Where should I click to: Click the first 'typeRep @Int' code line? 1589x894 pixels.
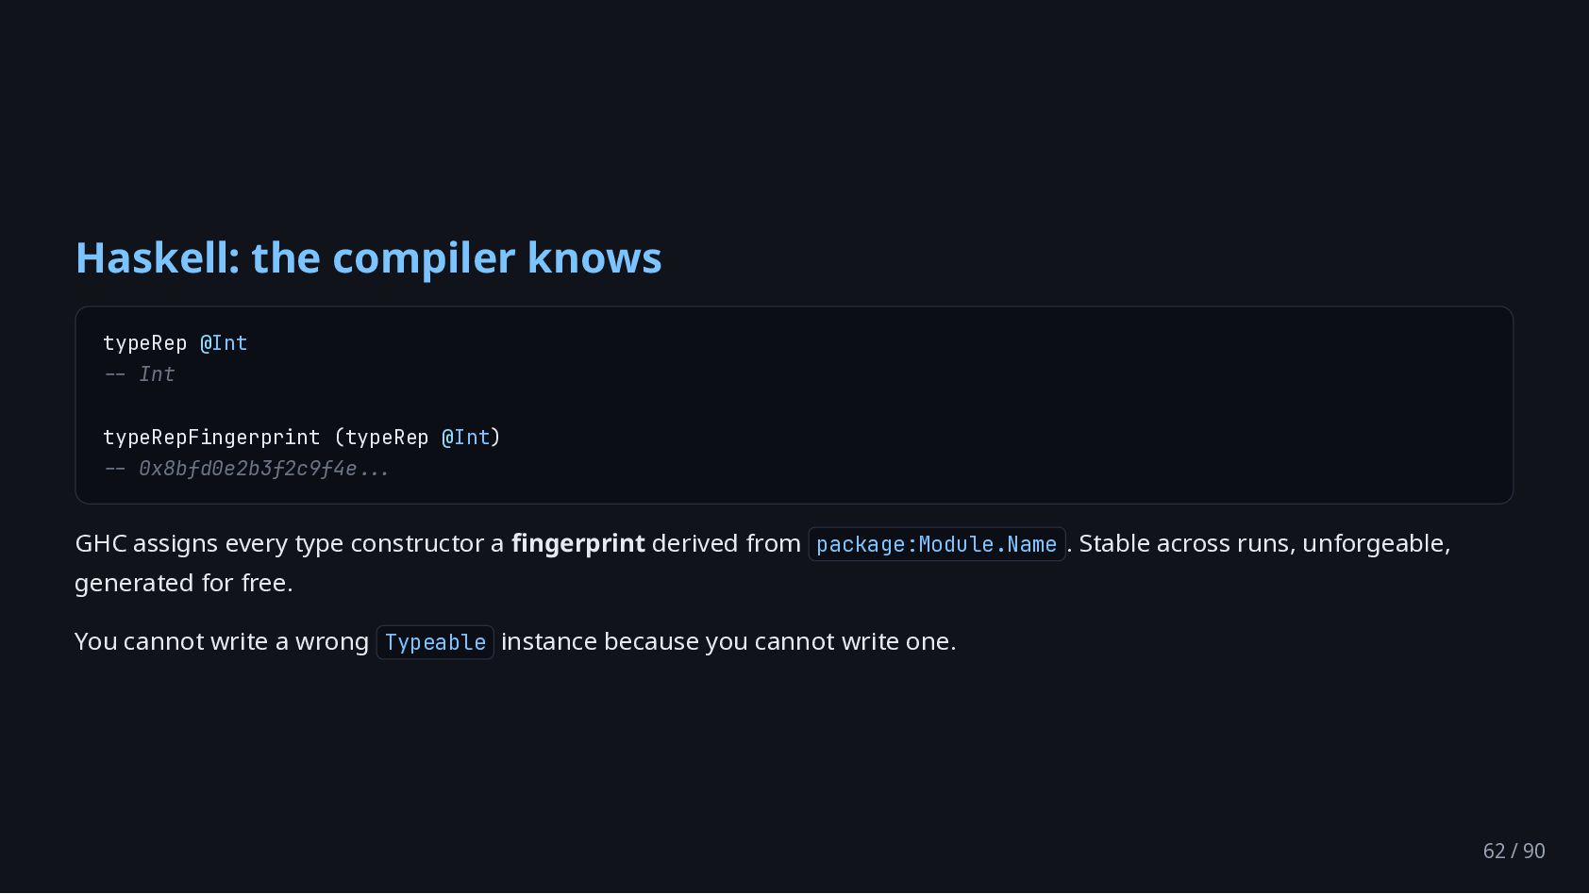(176, 343)
